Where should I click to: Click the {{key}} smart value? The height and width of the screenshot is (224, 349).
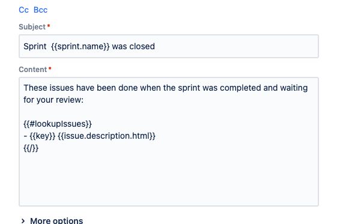[42, 136]
